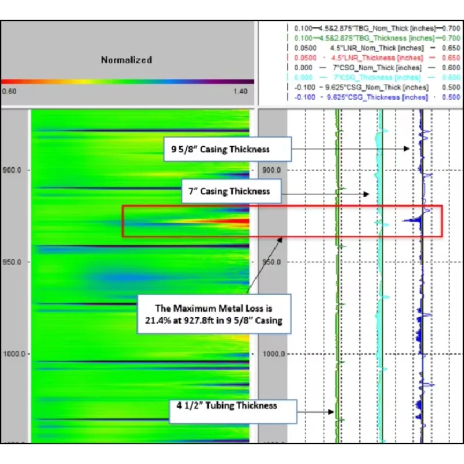Select the cyan 7"CSG_Thickness legend entry

coord(377,78)
